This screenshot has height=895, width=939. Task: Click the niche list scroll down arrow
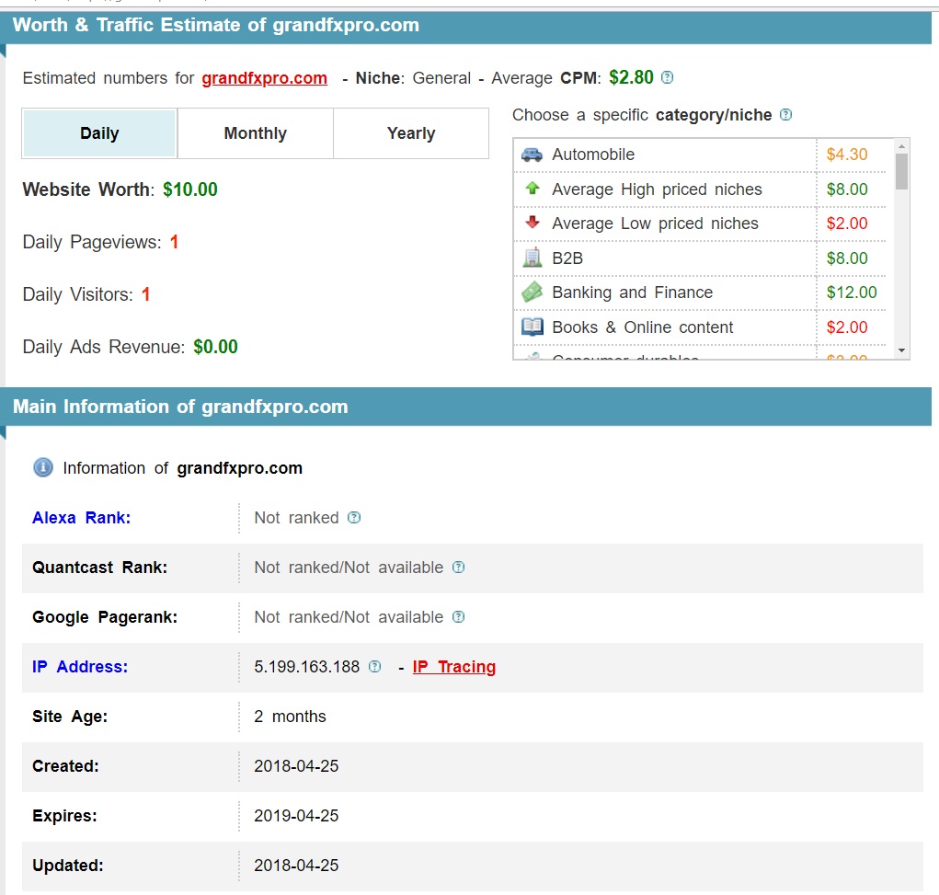tap(901, 350)
